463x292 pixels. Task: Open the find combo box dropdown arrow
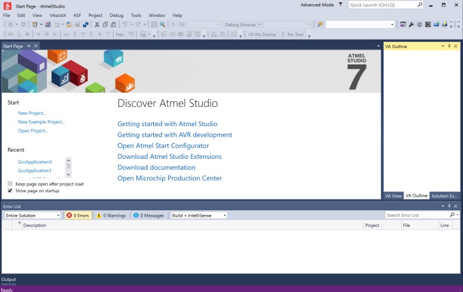point(392,25)
